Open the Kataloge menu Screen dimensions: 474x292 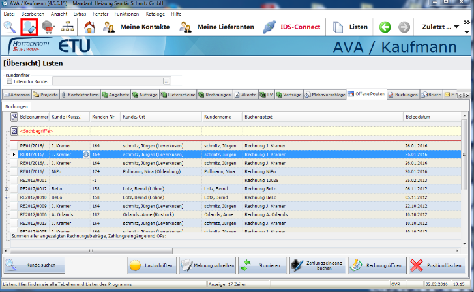[155, 14]
